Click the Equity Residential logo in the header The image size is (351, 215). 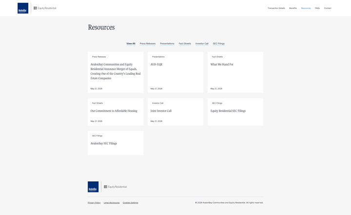pyautogui.click(x=45, y=8)
